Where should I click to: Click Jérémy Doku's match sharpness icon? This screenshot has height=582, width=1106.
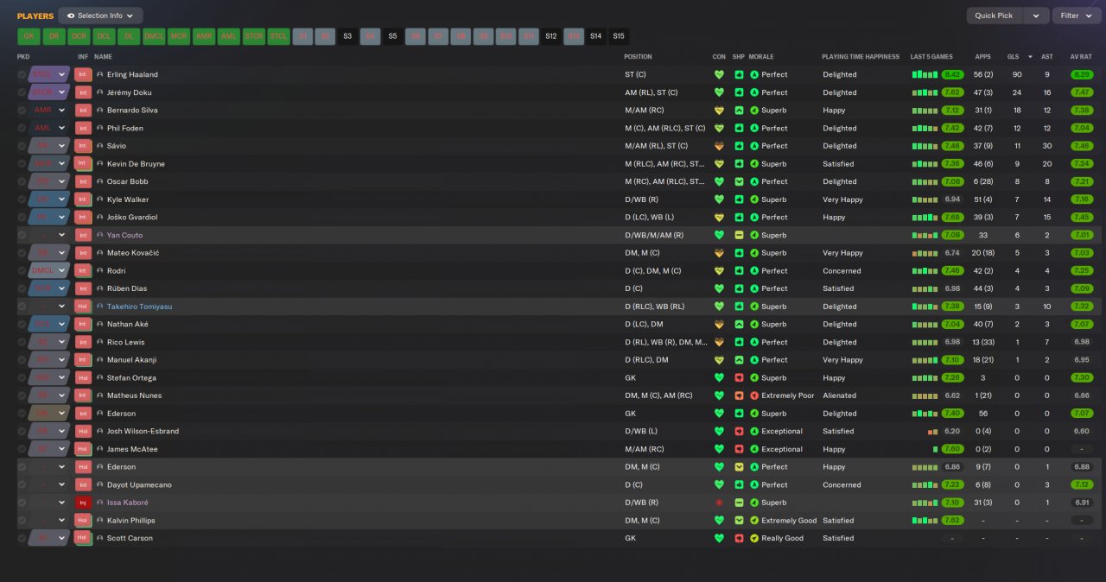[x=739, y=92]
